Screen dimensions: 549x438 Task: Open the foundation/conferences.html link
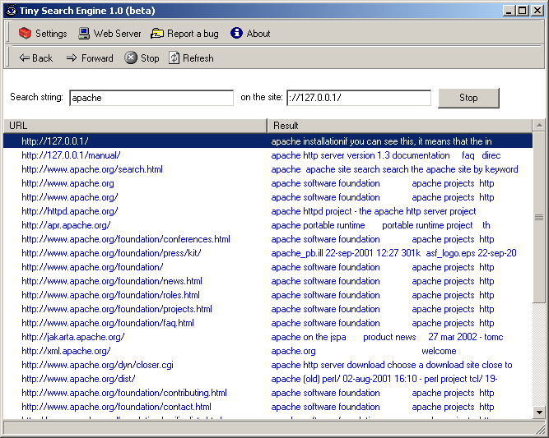(126, 239)
